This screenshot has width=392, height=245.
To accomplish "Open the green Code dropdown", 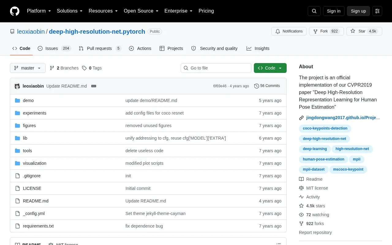I will point(270,68).
